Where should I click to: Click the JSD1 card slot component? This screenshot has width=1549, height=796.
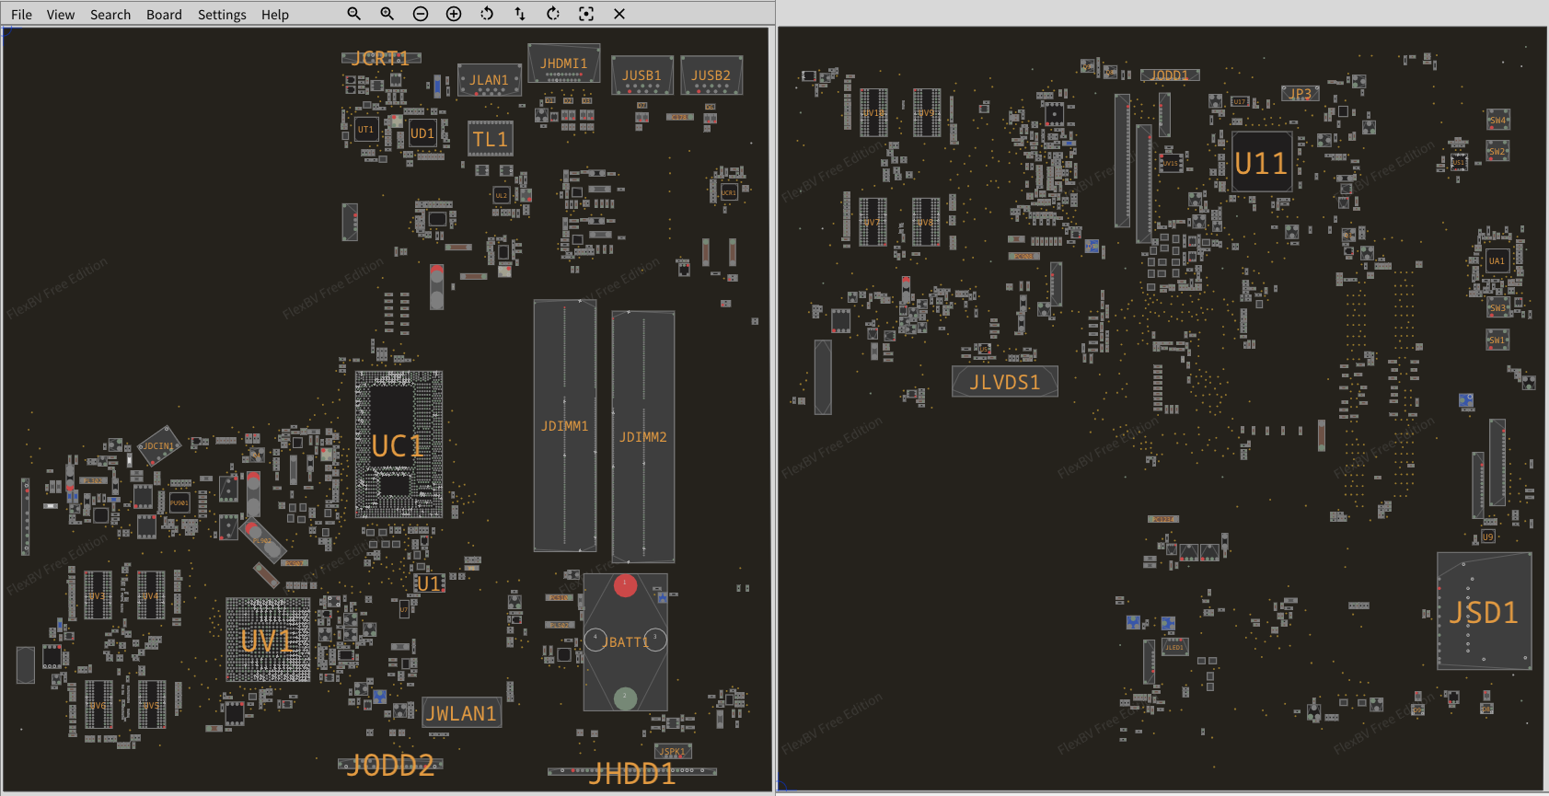click(1484, 611)
